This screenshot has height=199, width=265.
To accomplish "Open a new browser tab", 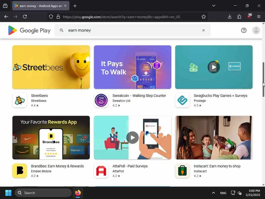I will [x=75, y=6].
